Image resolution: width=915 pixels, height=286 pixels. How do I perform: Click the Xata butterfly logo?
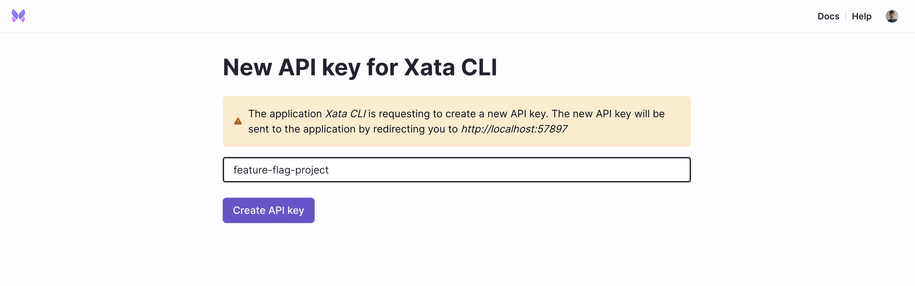pos(18,16)
